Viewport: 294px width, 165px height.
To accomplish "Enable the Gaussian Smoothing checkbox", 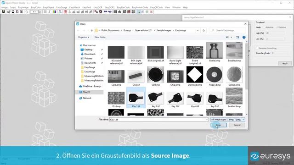I will click(x=257, y=48).
